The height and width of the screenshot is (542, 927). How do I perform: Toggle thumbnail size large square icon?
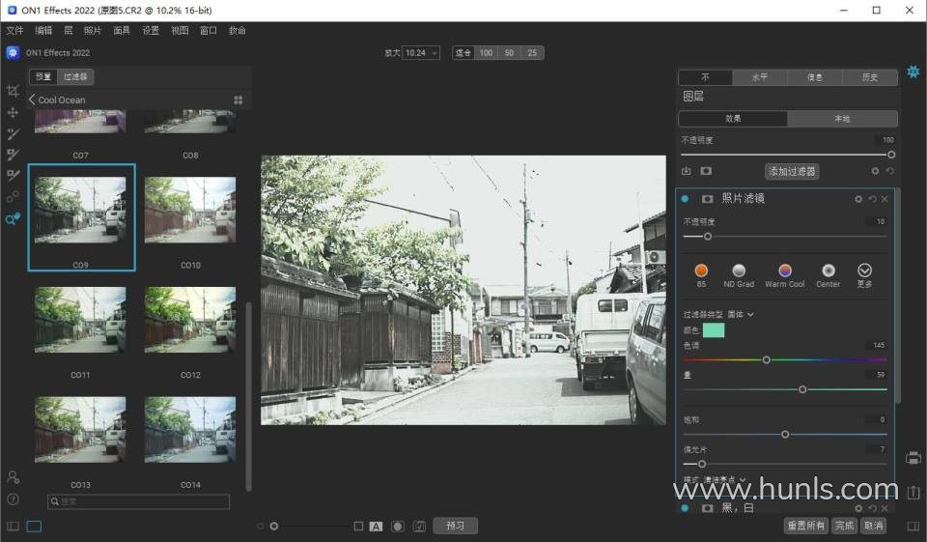[358, 526]
